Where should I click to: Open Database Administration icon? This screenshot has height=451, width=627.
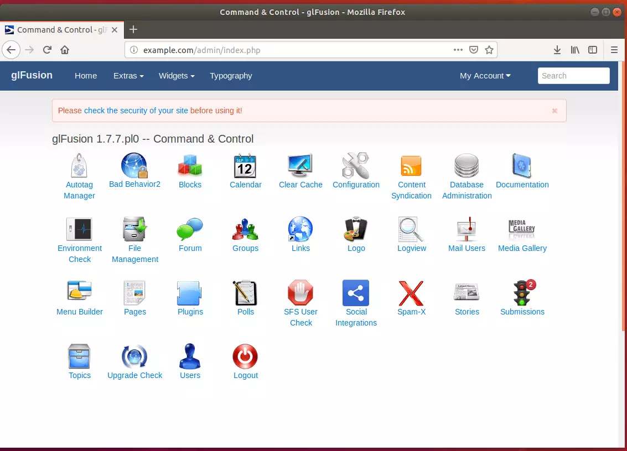(467, 165)
